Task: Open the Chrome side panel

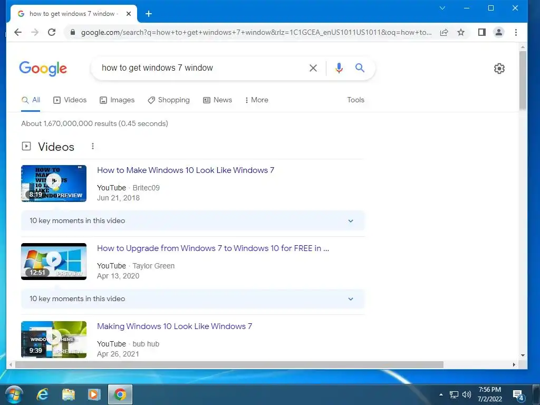Action: click(x=482, y=32)
